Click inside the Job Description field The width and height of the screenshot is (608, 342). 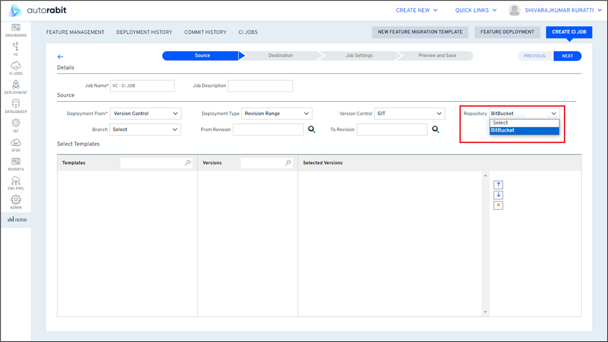260,86
